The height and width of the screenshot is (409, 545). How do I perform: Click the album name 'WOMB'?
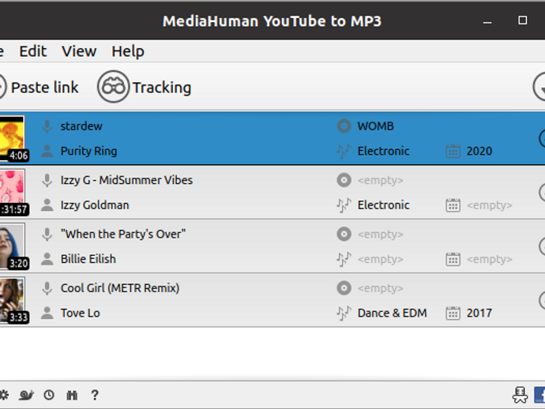375,126
